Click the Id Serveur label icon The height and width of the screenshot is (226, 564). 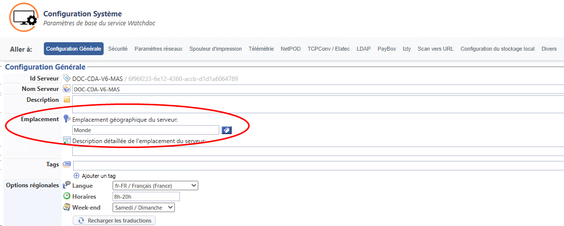[67, 78]
